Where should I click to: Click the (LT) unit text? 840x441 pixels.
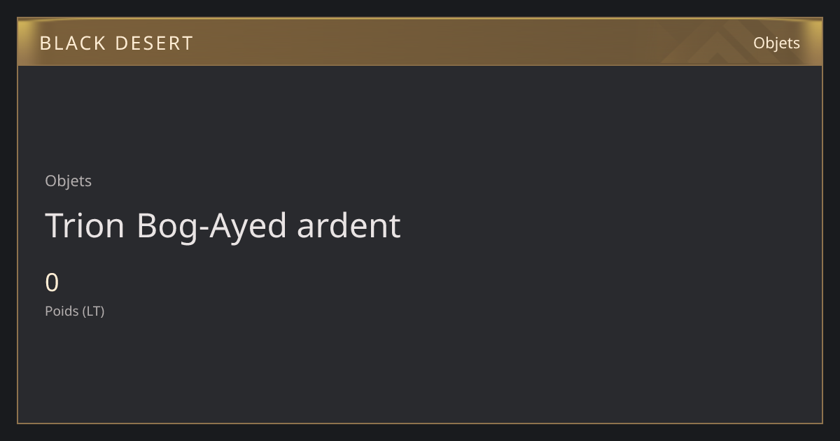pos(93,311)
